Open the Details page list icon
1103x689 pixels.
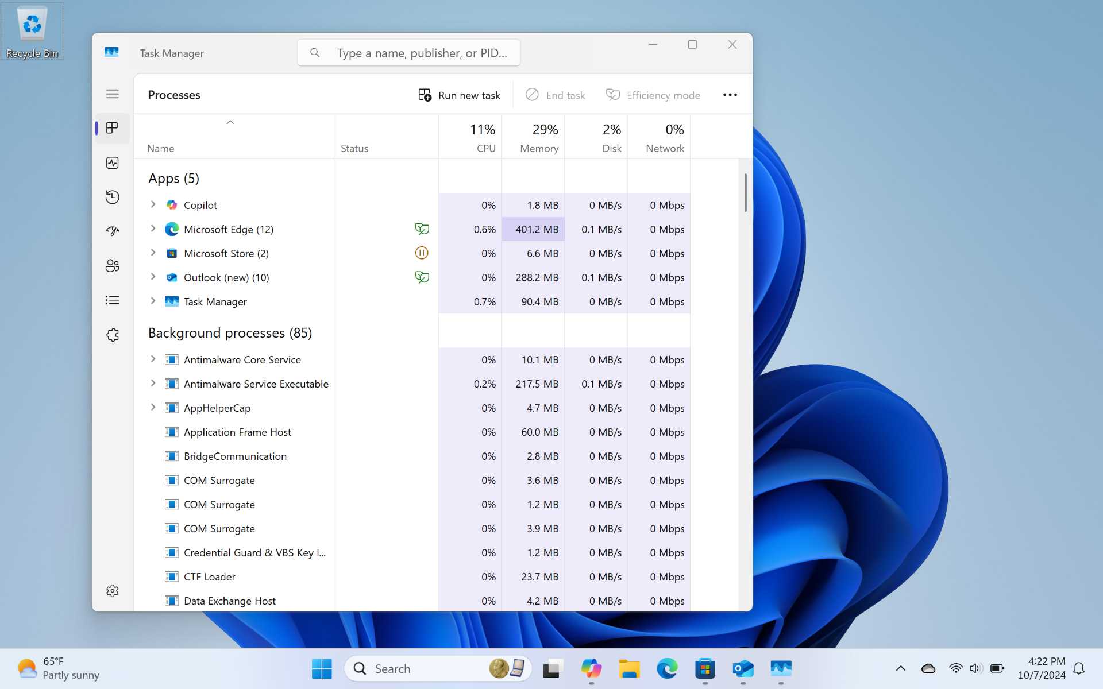[x=113, y=300]
